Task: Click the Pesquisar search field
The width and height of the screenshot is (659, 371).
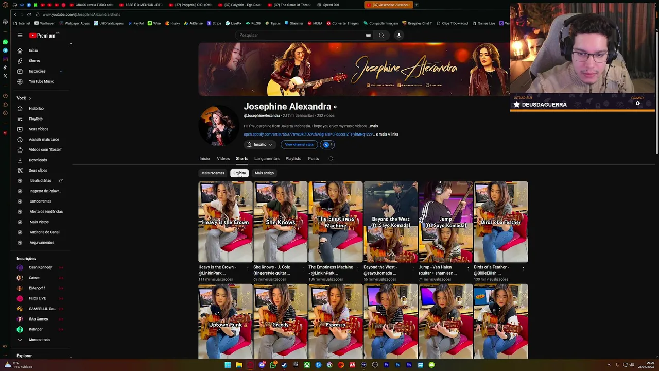Action: point(301,35)
